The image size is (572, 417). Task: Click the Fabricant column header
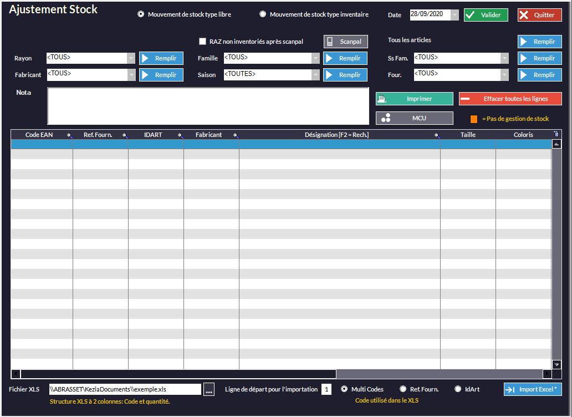(x=208, y=135)
